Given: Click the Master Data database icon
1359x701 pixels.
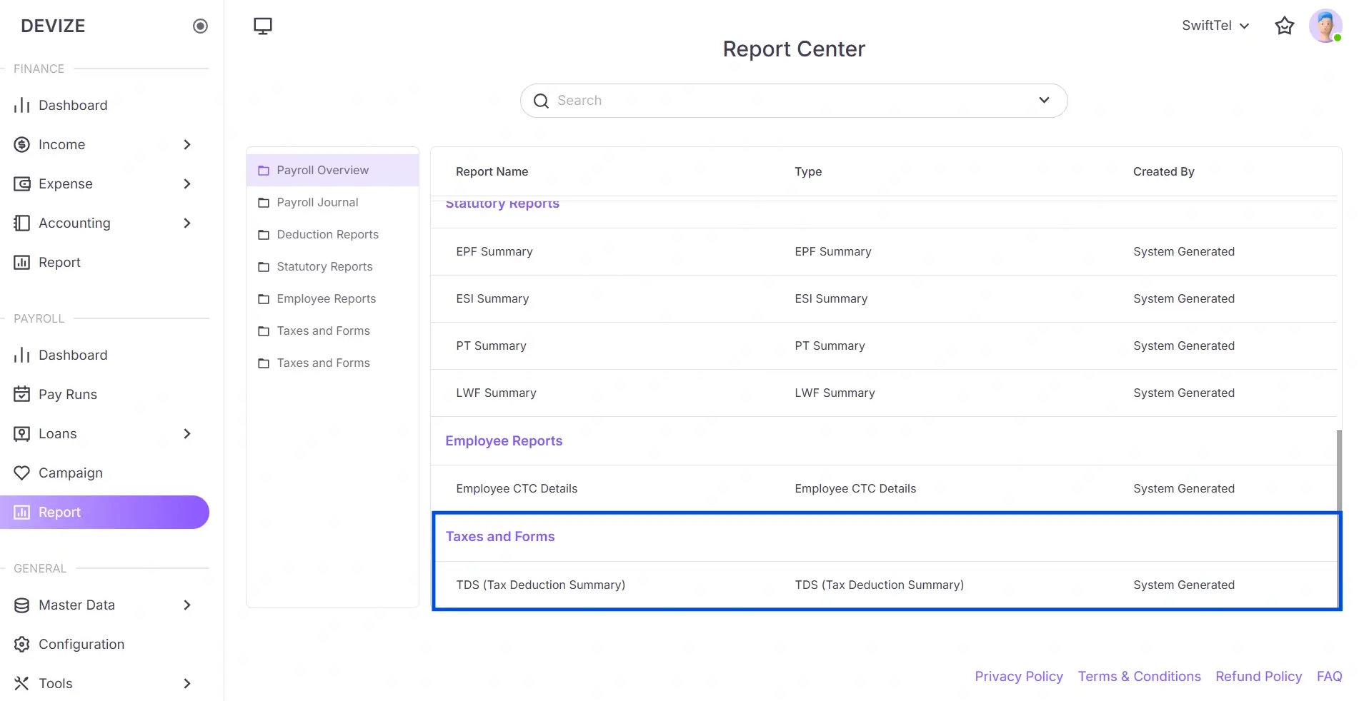Looking at the screenshot, I should (22, 605).
